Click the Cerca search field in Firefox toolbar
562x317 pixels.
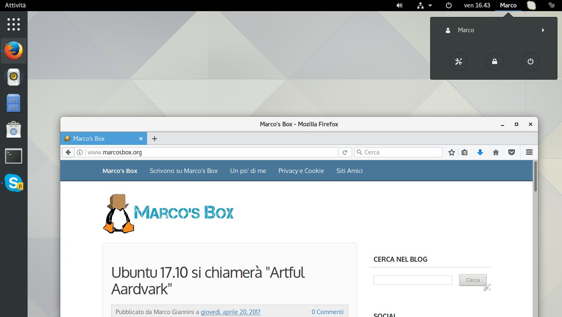pos(398,152)
